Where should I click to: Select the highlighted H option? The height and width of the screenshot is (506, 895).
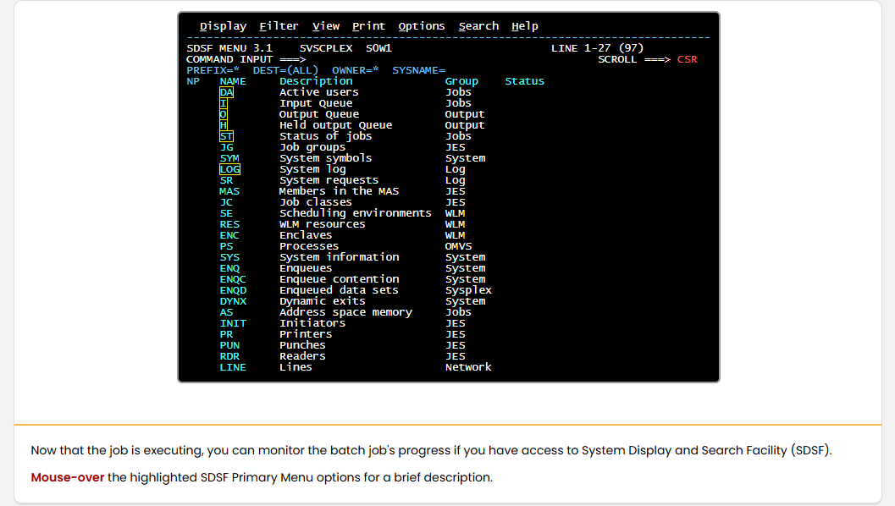(224, 125)
